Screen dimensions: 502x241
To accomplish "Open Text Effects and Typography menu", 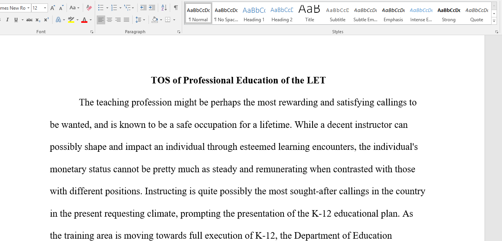I will tap(60, 20).
